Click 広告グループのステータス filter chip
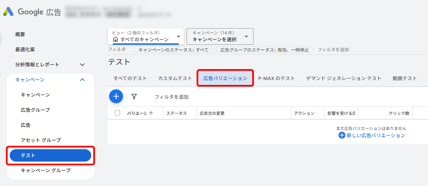Viewport: 428px width, 186px height. click(265, 50)
